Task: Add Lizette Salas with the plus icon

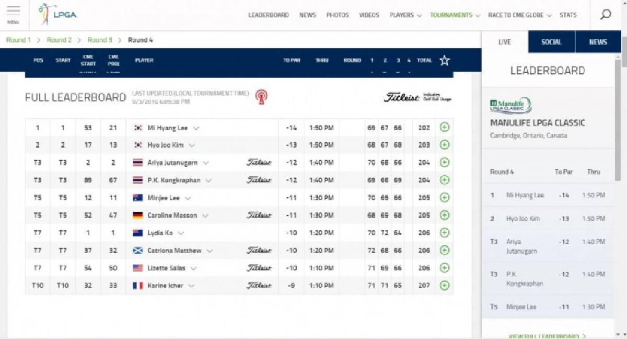Action: [x=445, y=268]
